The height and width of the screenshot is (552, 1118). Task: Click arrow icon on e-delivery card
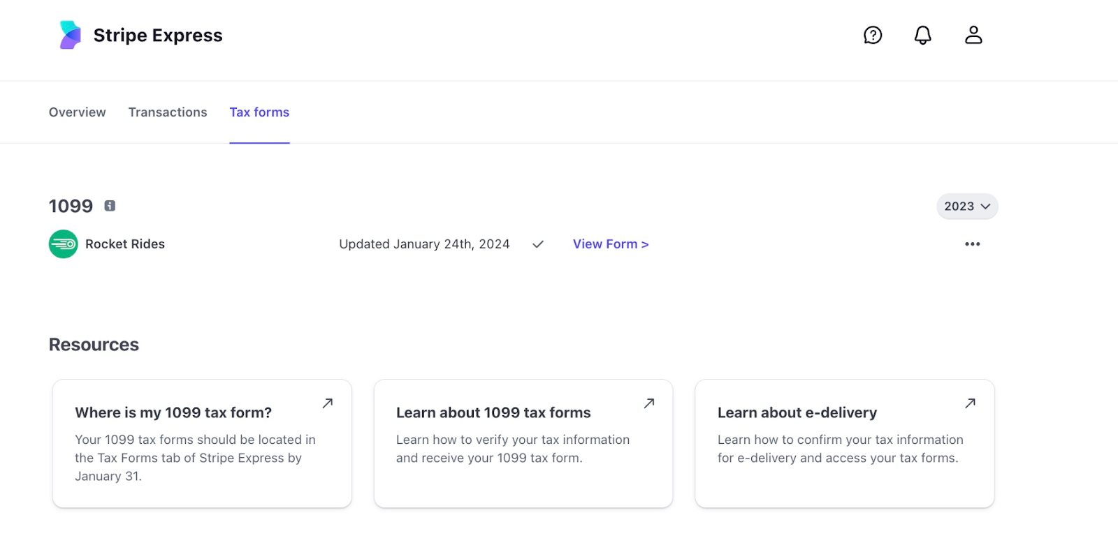point(970,403)
